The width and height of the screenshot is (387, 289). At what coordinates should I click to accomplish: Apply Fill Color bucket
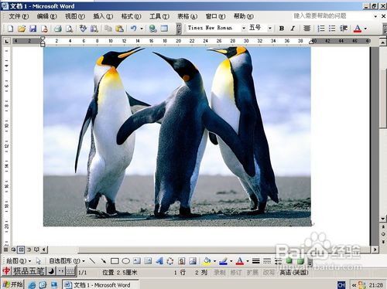pos(207,261)
